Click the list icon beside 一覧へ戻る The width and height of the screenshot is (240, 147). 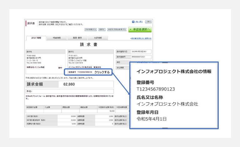point(133,22)
